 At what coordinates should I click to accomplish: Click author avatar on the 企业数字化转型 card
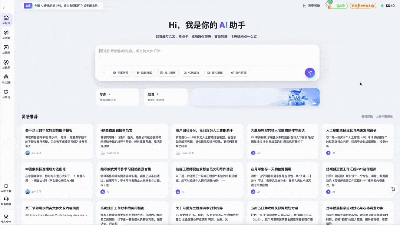(27, 153)
